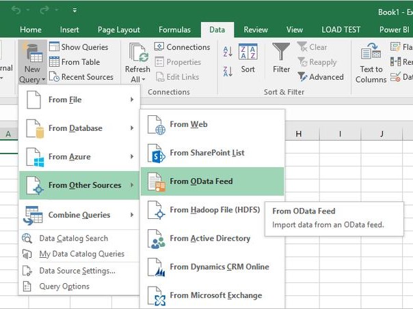Choose From Dynamics CRM Online
This screenshot has width=413, height=309.
(212, 267)
